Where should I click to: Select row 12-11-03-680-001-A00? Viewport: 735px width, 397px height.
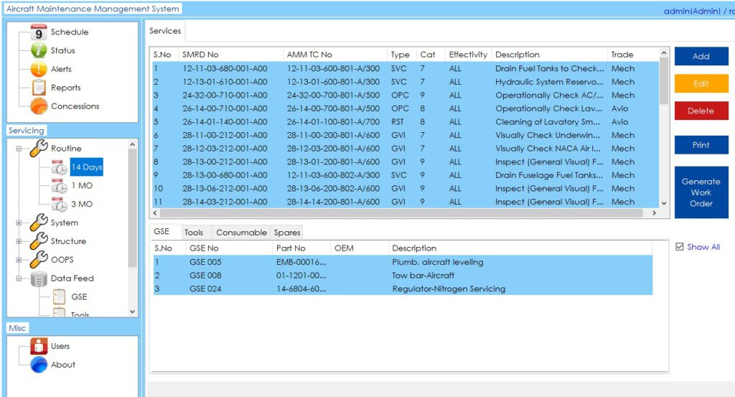(x=406, y=68)
